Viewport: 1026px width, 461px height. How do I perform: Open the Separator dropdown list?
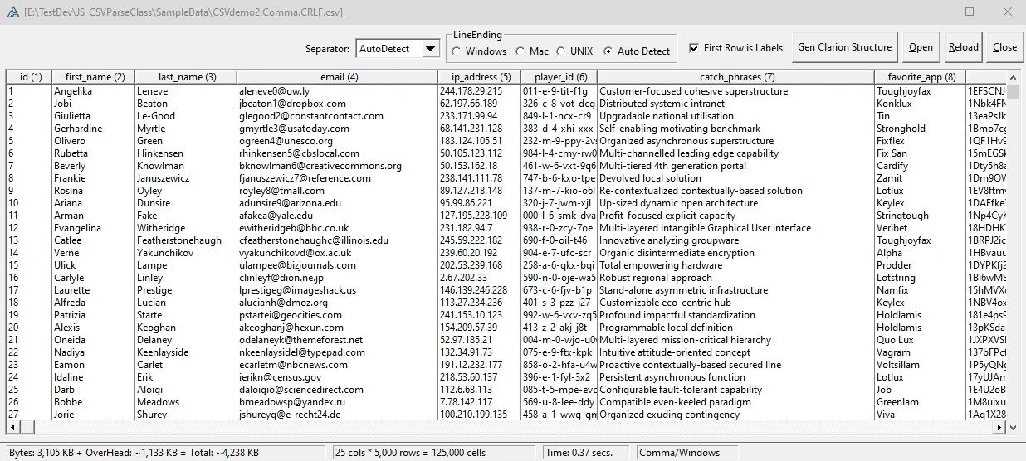coord(430,49)
